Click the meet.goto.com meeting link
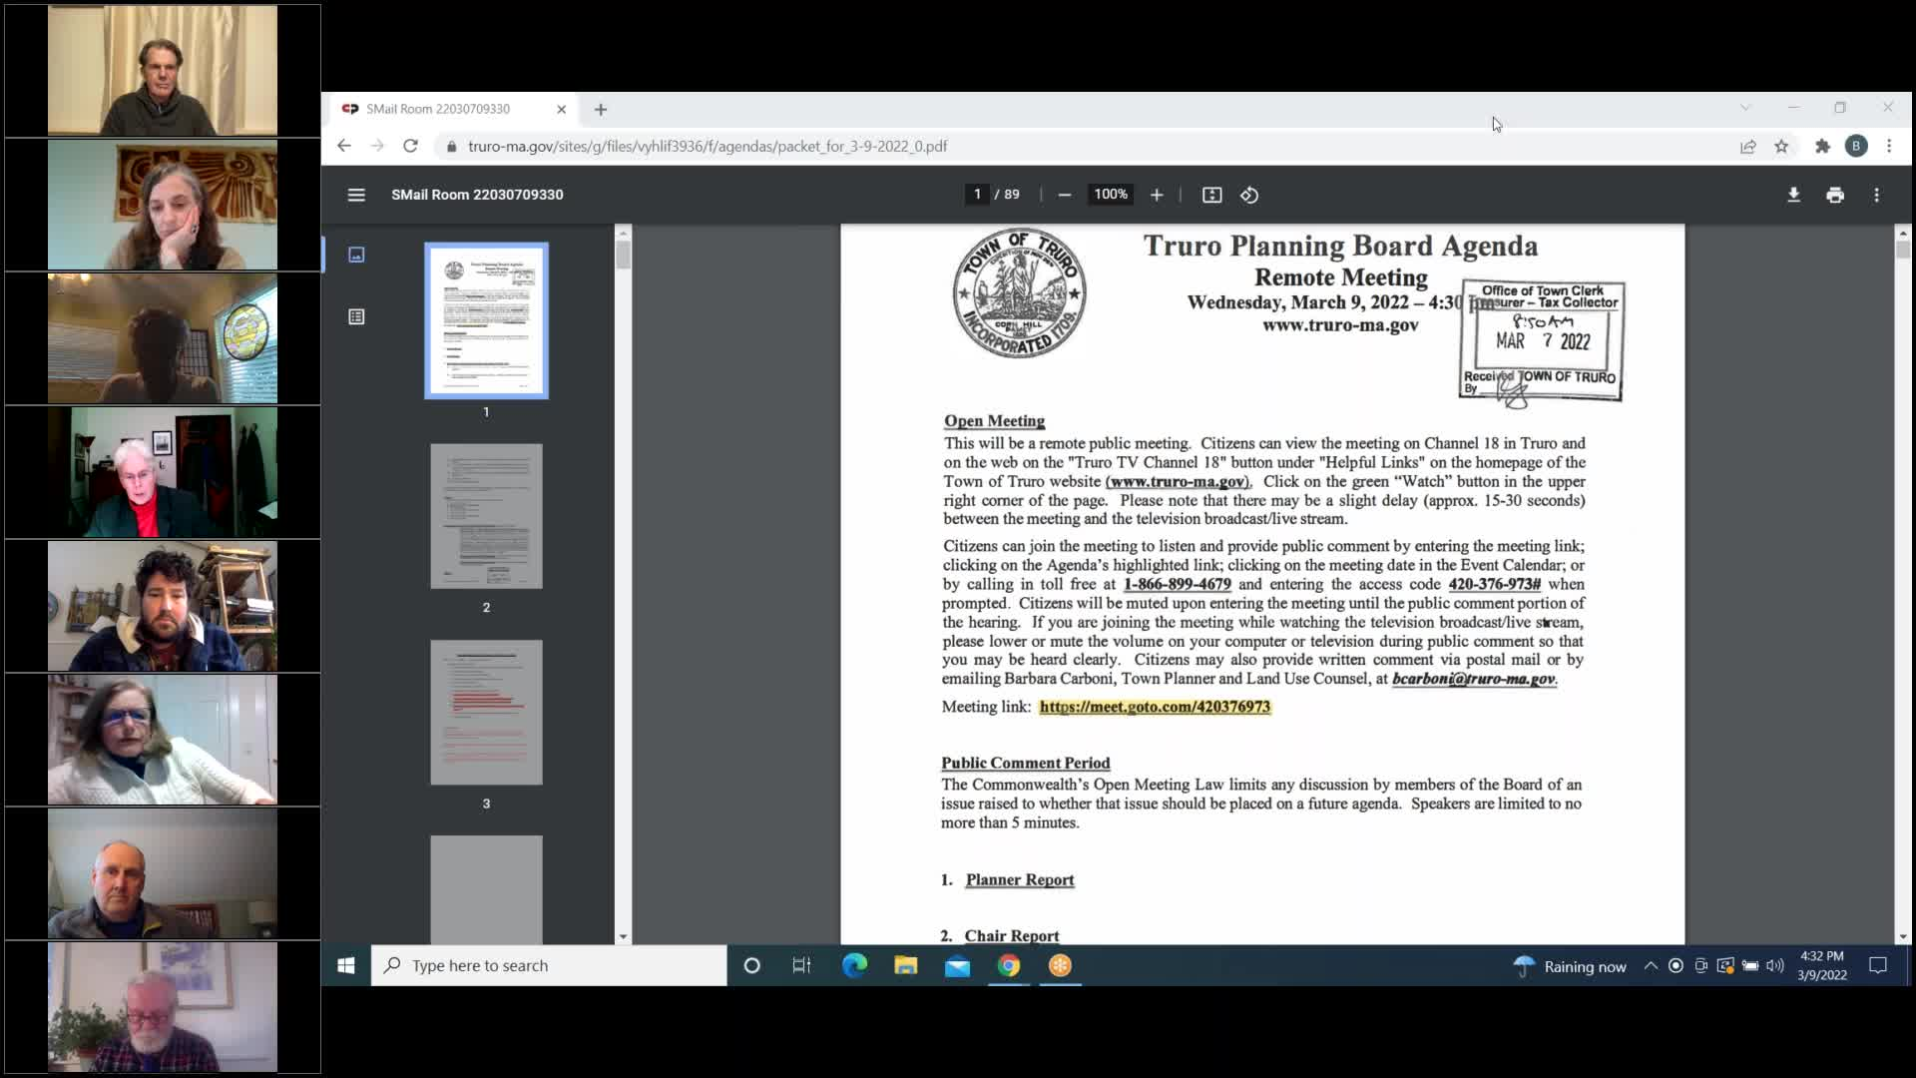1916x1078 pixels. point(1154,708)
